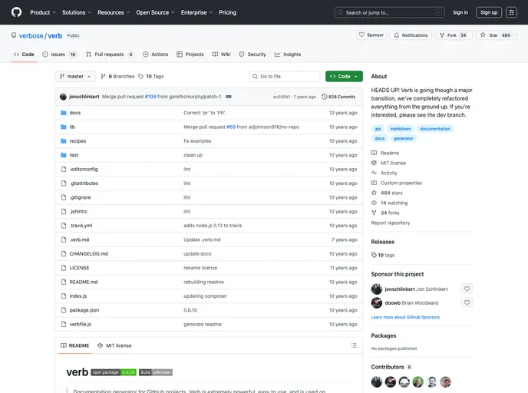
Task: Open the verbose owner link
Action: coord(31,36)
